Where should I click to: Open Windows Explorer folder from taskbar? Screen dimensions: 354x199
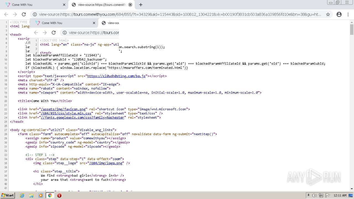tap(31, 195)
